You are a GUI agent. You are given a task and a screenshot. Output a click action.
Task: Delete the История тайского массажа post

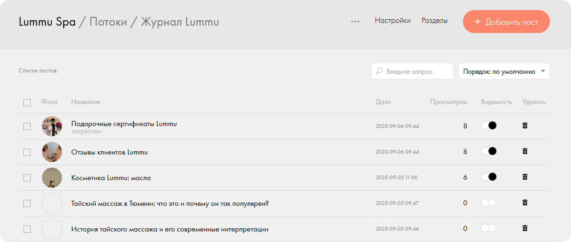click(x=525, y=228)
